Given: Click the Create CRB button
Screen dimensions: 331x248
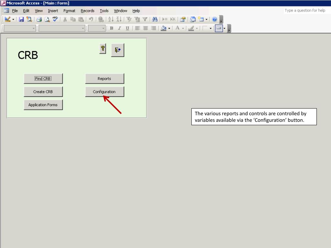Looking at the screenshot, I should click(x=43, y=92).
